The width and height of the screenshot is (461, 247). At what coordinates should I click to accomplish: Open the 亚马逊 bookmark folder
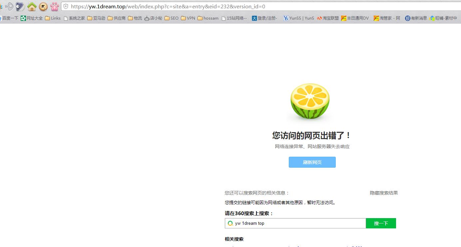pos(96,18)
